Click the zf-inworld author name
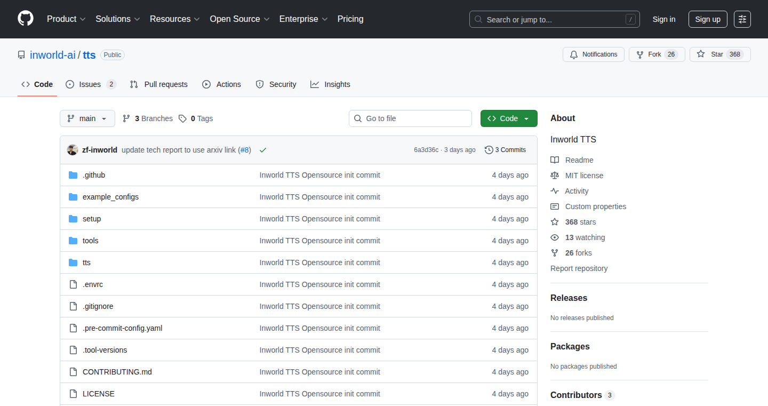The height and width of the screenshot is (406, 768). point(100,150)
